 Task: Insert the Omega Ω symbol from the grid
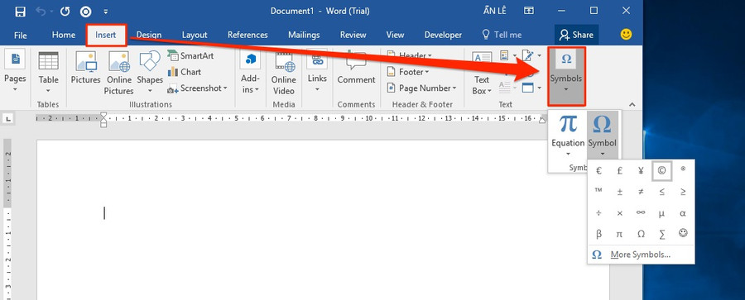point(641,234)
